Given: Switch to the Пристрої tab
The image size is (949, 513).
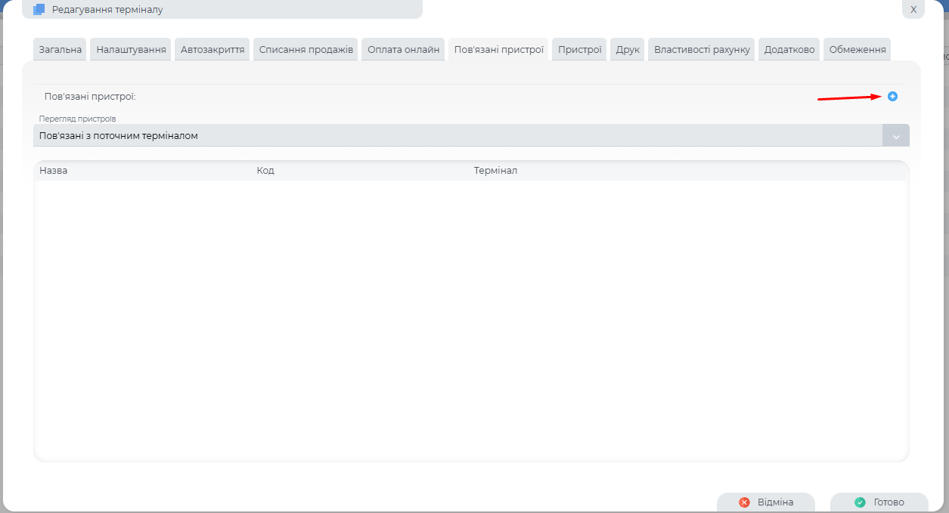Looking at the screenshot, I should [579, 50].
